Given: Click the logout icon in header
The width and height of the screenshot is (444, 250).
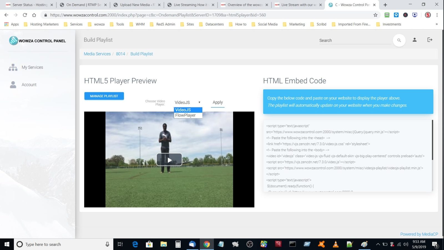Looking at the screenshot, I should (430, 40).
